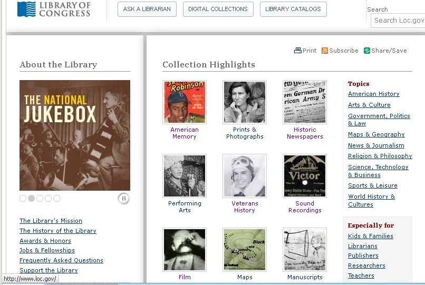This screenshot has height=285, width=425.
Task: Open Government, Politics & Law topic
Action: pyautogui.click(x=379, y=120)
